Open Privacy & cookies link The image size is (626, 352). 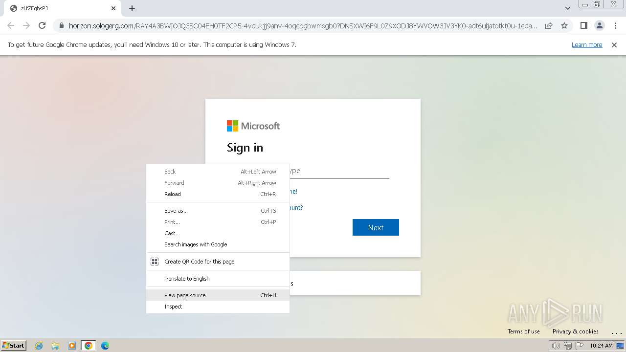(x=575, y=331)
